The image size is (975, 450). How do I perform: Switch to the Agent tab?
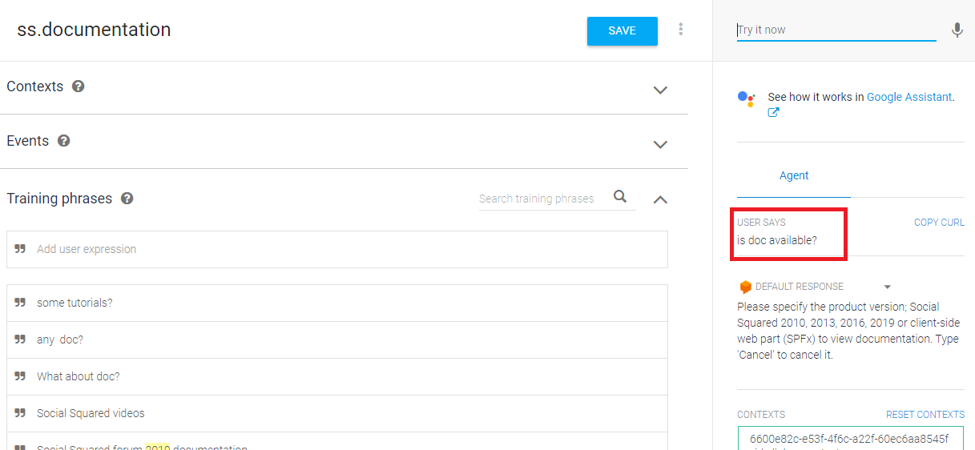(794, 175)
